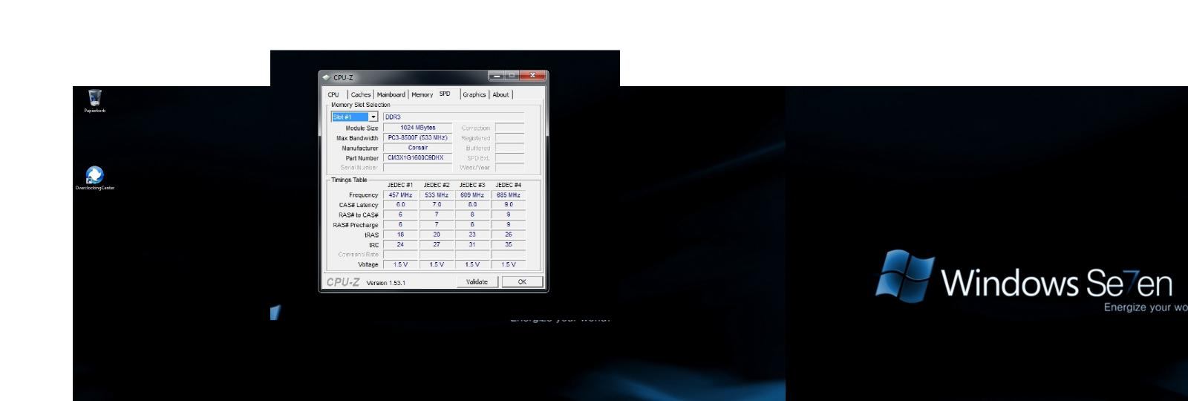Click the Corsair manufacturer value
This screenshot has width=1188, height=401.
[418, 148]
